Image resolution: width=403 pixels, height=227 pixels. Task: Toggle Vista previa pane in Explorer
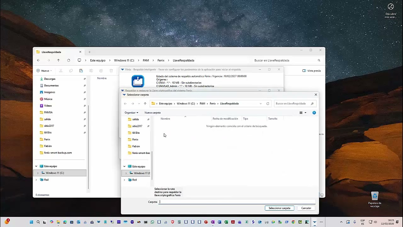coord(311,71)
